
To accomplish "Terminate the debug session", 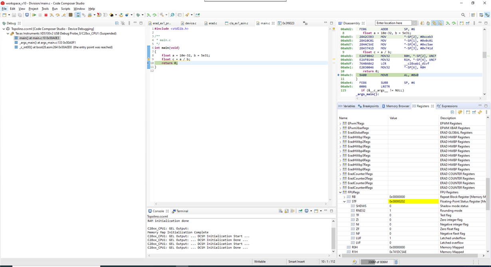I will tap(45, 15).
